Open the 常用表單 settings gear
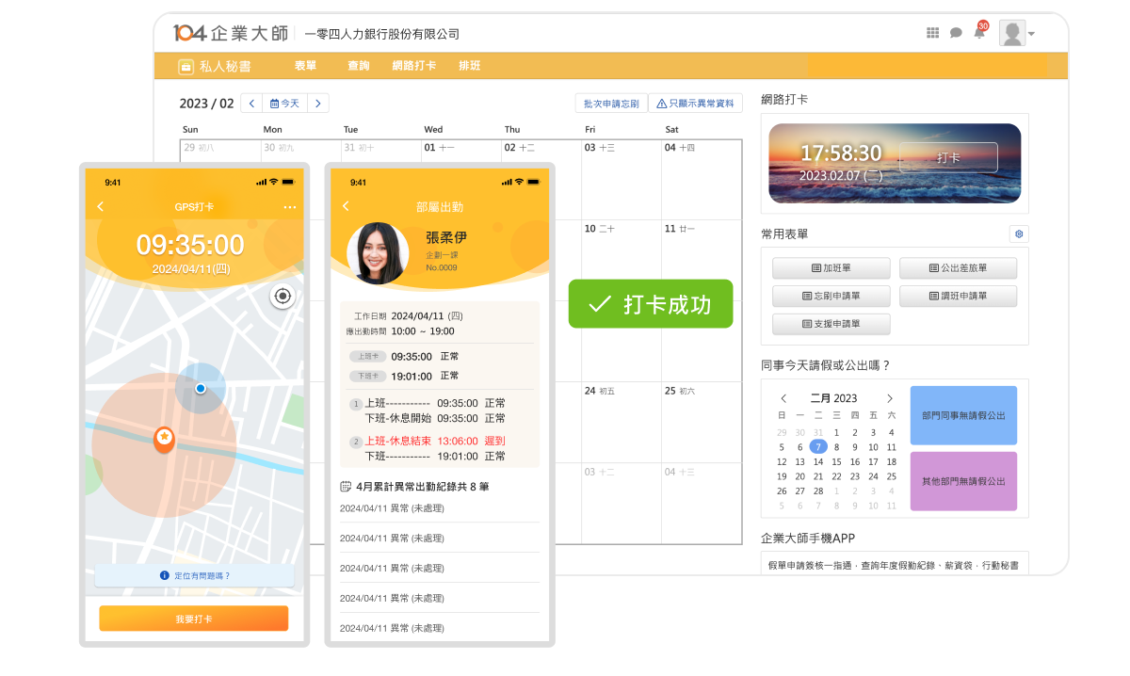 click(1018, 233)
